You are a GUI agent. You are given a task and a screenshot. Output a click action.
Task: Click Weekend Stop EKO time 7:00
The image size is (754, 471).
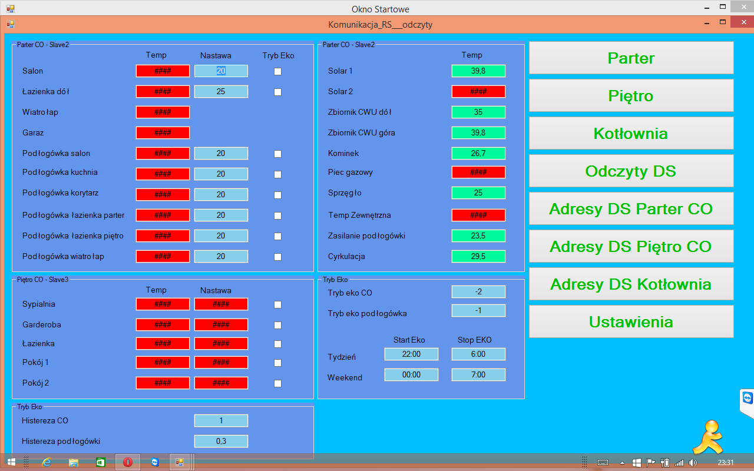tap(478, 374)
